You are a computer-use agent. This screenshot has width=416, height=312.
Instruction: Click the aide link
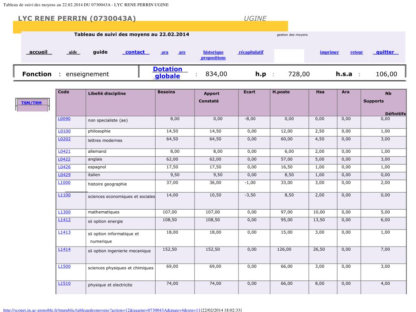click(x=73, y=52)
